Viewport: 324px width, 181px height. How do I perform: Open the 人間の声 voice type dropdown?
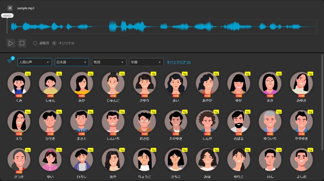click(x=35, y=62)
